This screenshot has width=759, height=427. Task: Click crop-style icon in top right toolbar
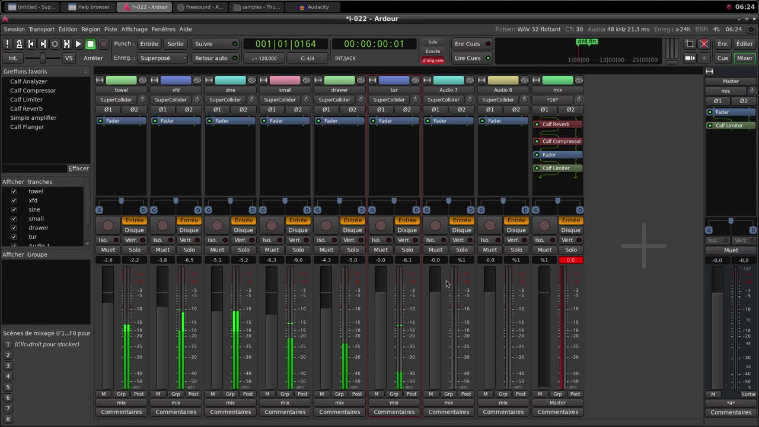click(x=690, y=44)
